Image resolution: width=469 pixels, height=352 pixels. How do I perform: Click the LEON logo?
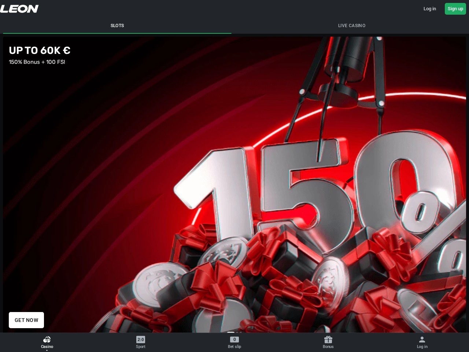click(x=19, y=9)
